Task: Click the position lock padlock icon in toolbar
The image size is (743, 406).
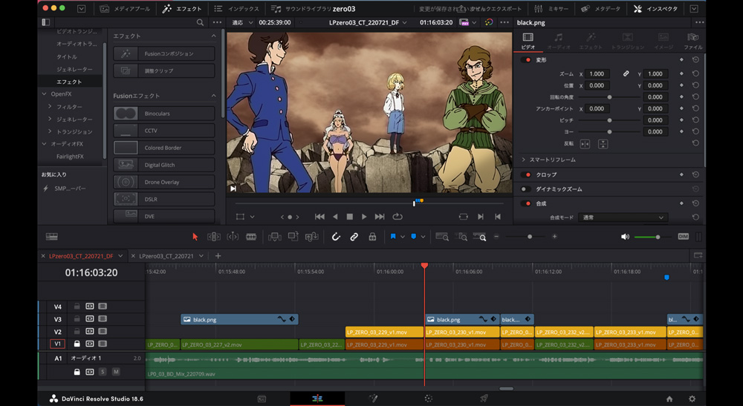Action: point(372,237)
